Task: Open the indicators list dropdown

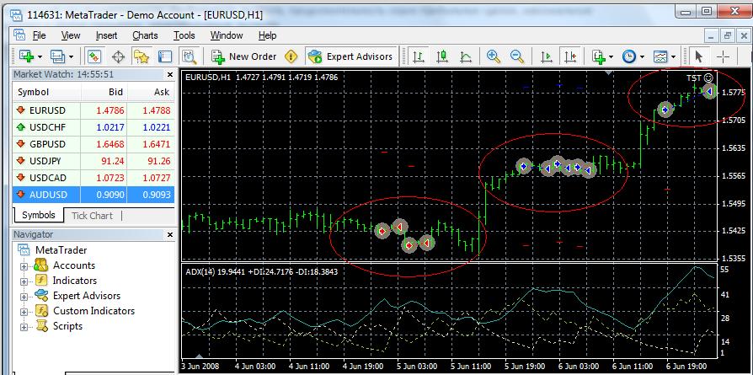Action: click(602, 56)
